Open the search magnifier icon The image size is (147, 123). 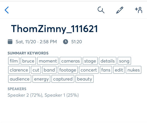[x=101, y=10]
